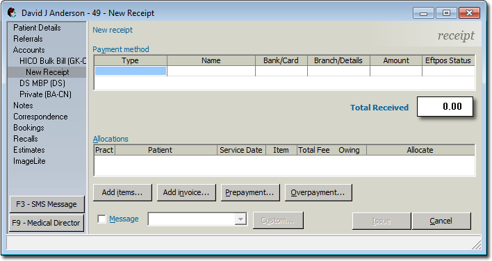Open DS MBP (DS) account
The height and width of the screenshot is (261, 492).
point(42,83)
